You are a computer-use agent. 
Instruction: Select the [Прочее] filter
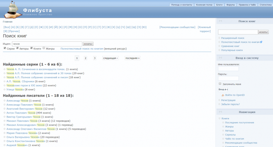(x=14, y=31)
